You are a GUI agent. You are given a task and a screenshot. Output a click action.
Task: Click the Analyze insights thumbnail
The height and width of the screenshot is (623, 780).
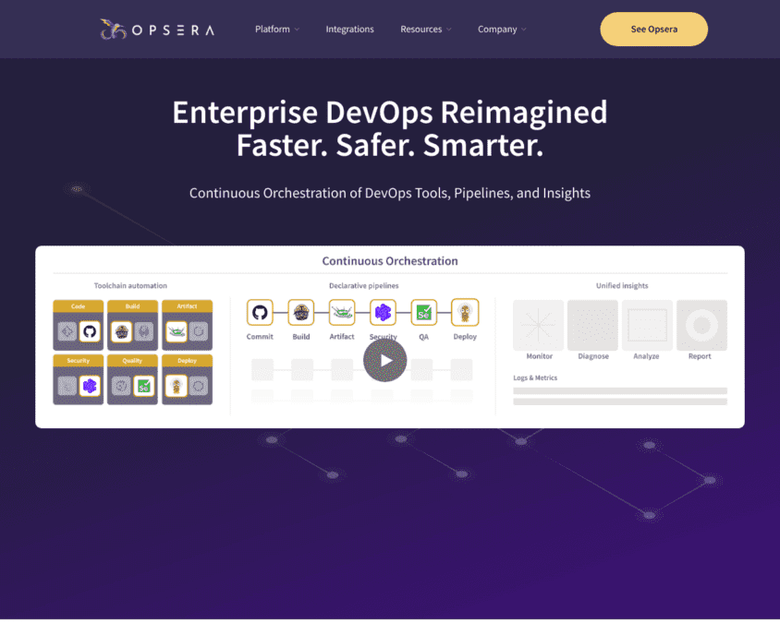click(x=647, y=326)
